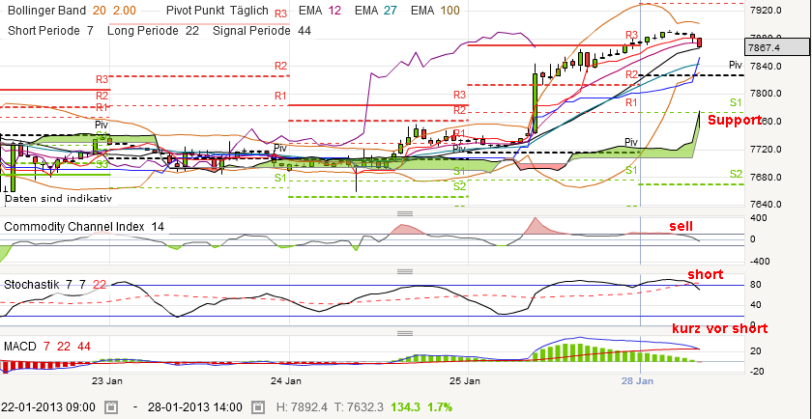
Task: Grab the handle above the MACD panel
Action: (x=404, y=333)
